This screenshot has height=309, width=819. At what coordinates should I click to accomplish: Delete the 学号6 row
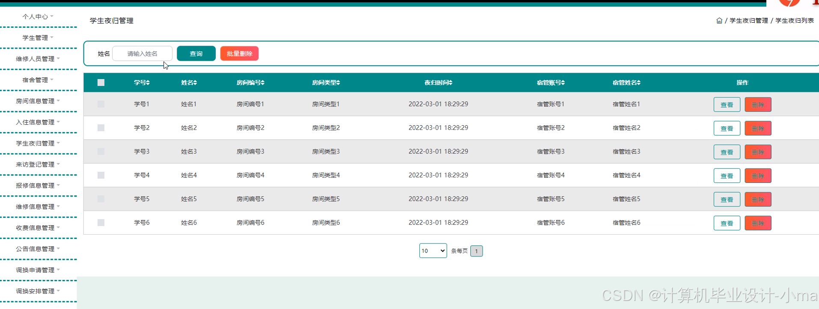click(x=758, y=223)
